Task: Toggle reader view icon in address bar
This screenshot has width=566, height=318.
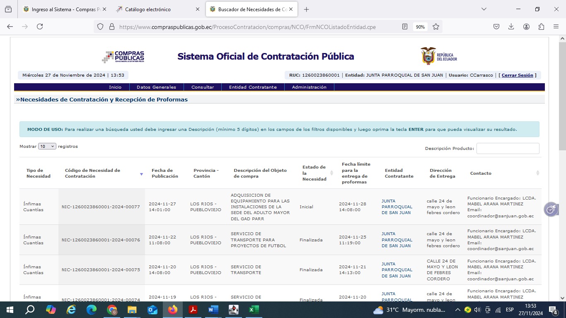Action: (405, 26)
